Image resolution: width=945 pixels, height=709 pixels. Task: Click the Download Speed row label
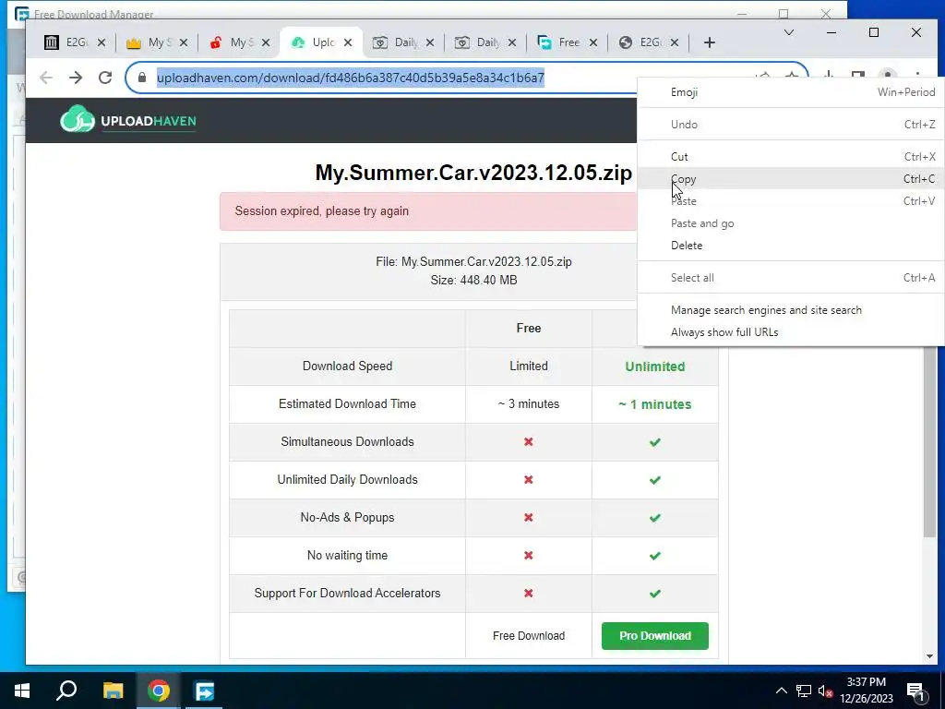point(347,366)
